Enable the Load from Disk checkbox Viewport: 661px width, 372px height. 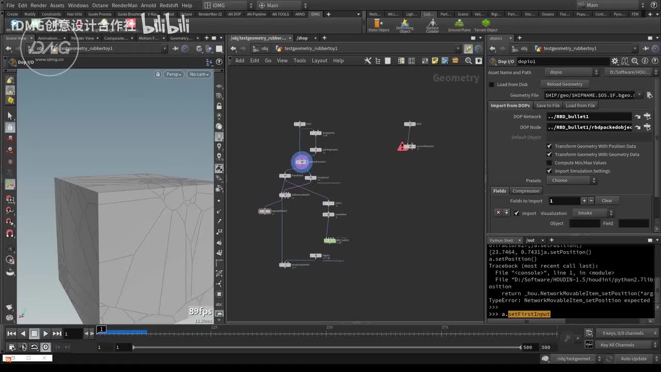point(492,85)
